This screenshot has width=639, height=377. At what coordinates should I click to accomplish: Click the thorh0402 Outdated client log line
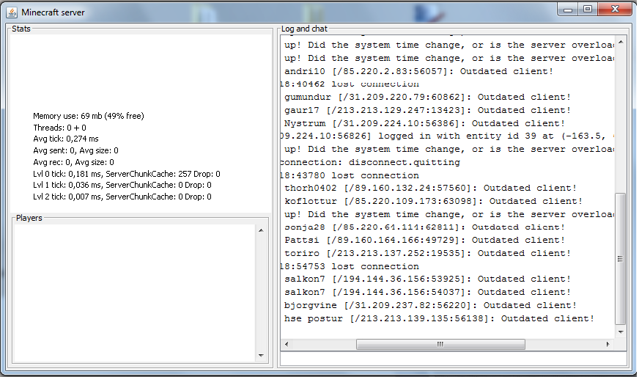click(430, 188)
